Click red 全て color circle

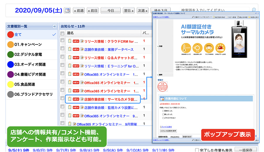tap(11, 34)
